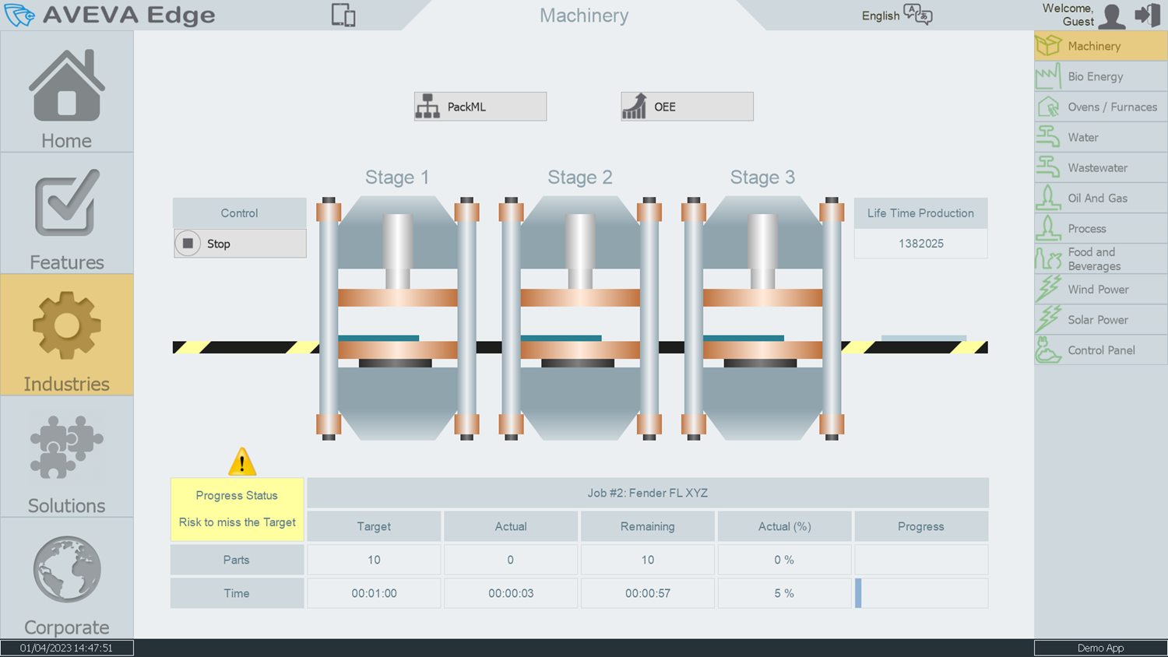Image resolution: width=1168 pixels, height=657 pixels.
Task: Open Industries gear icon
Action: pyautogui.click(x=67, y=325)
